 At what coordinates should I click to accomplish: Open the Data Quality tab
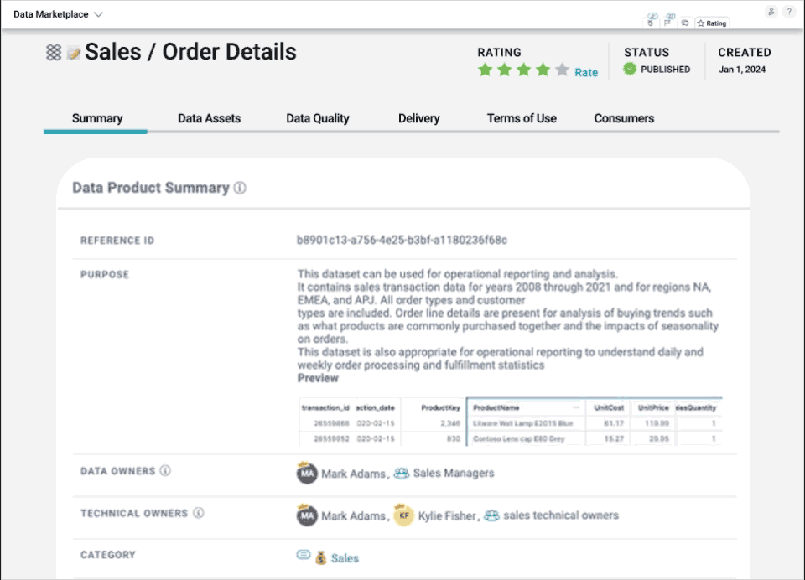317,118
